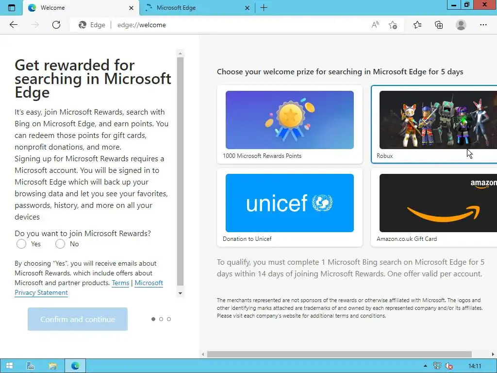Show hidden system tray icons
Image resolution: width=497 pixels, height=373 pixels.
coord(425,366)
